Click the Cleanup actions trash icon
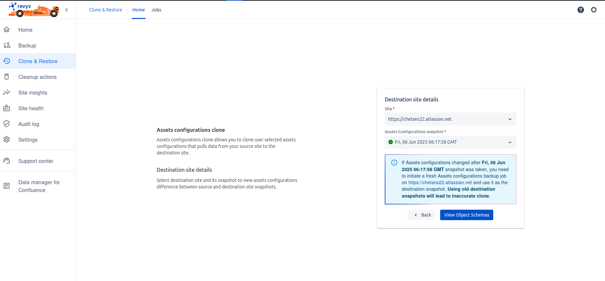This screenshot has height=281, width=605. (x=7, y=77)
